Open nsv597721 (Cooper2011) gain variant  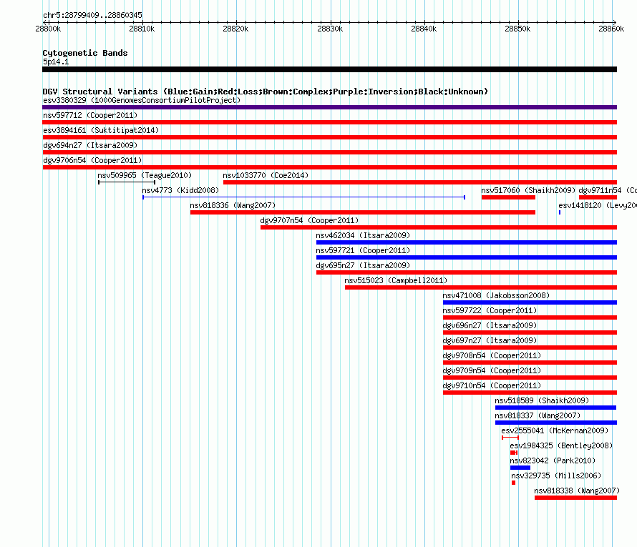(467, 257)
